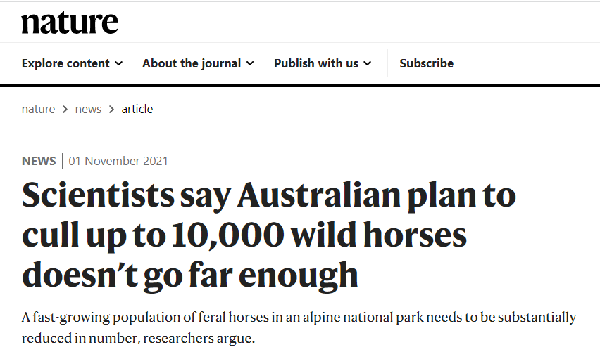Click breadcrumb arrow between news and article

[111, 109]
